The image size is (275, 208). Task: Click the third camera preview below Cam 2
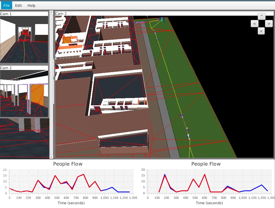click(24, 137)
